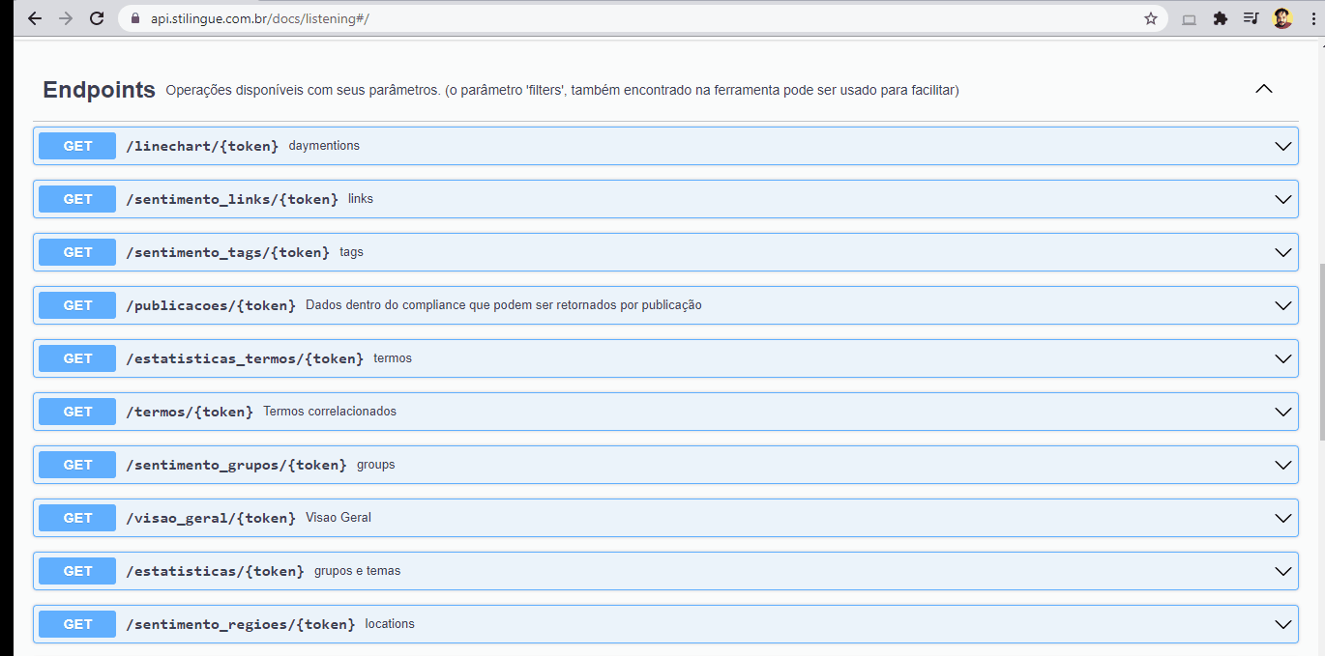The image size is (1325, 656).
Task: Open the /estatisticas_termos/{token} endpoint path
Action: pyautogui.click(x=245, y=358)
